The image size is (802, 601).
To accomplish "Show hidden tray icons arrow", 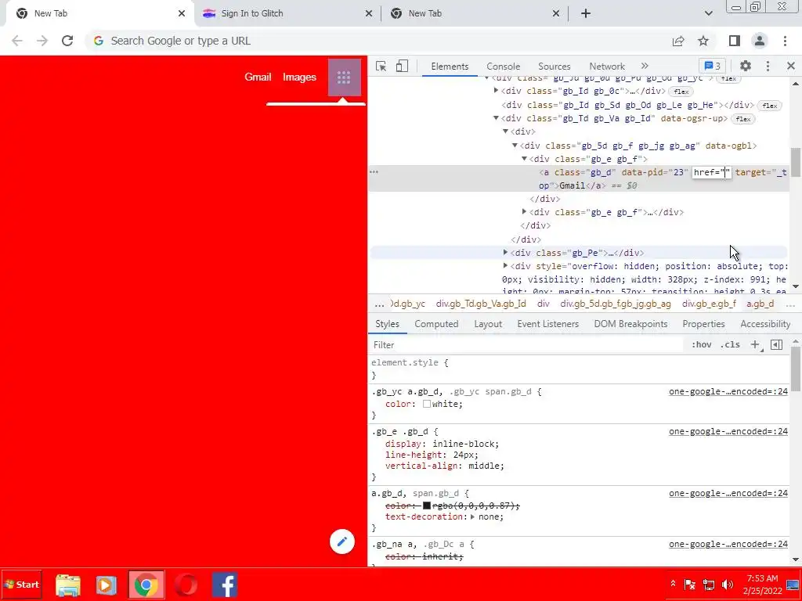I will pos(673,584).
